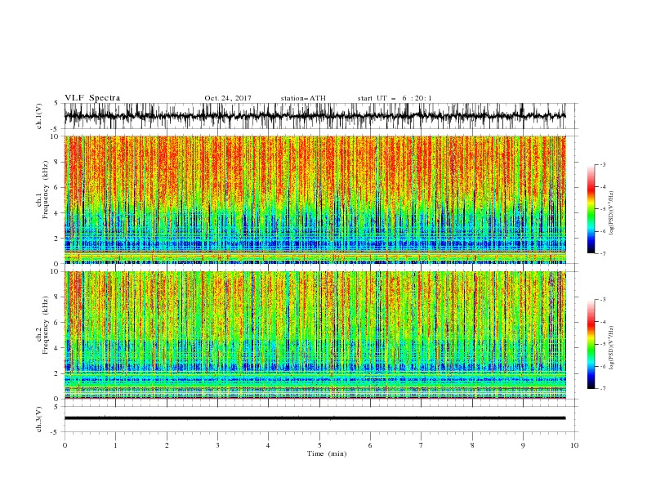This screenshot has height=500, width=647.
Task: Click inside the ch.2 spectrogram panel
Action: 315,335
